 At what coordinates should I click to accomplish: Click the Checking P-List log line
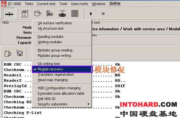pyautogui.click(x=22, y=113)
